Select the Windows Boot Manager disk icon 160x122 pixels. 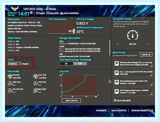116,63
